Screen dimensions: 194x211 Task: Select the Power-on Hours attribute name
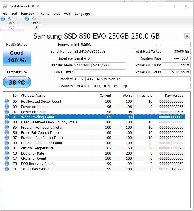click(34, 107)
